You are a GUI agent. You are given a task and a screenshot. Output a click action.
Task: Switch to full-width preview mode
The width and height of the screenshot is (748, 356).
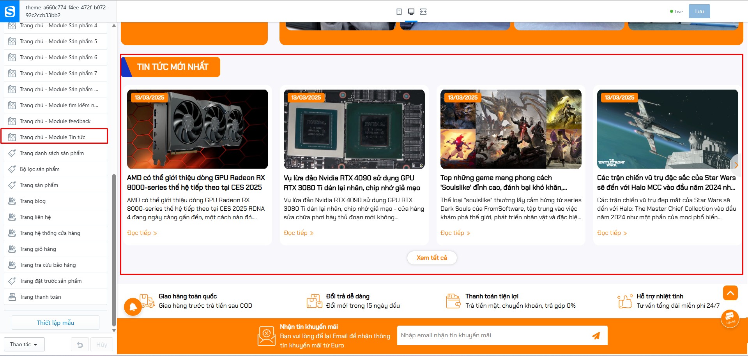click(x=423, y=12)
